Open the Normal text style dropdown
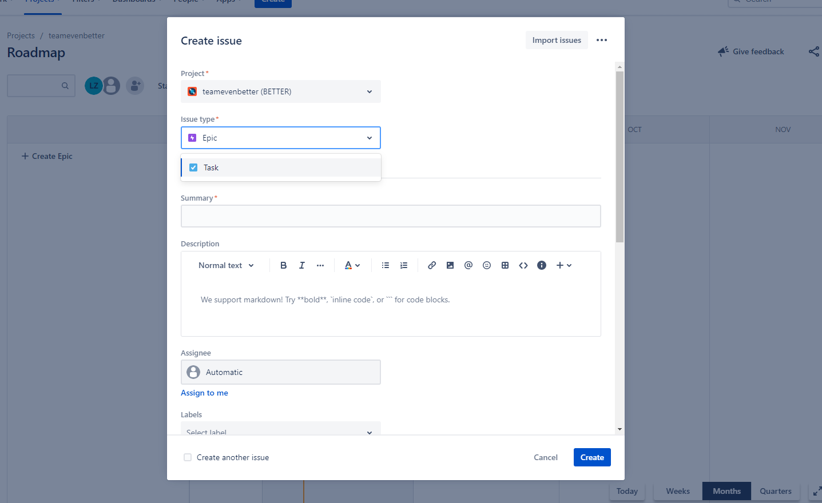The image size is (822, 503). [x=226, y=265]
